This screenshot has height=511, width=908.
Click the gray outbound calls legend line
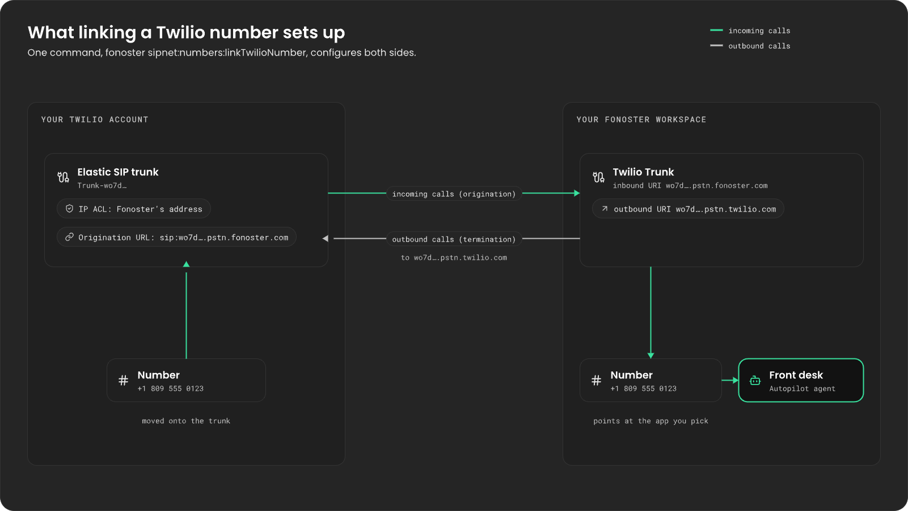tap(716, 45)
